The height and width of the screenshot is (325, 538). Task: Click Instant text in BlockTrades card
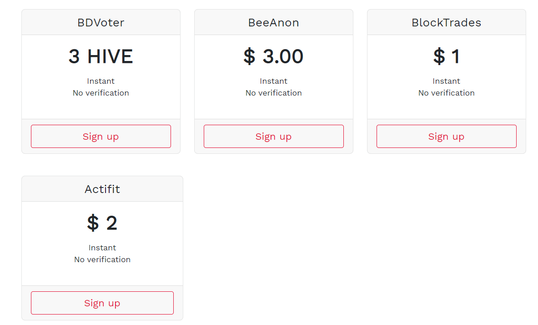[447, 81]
